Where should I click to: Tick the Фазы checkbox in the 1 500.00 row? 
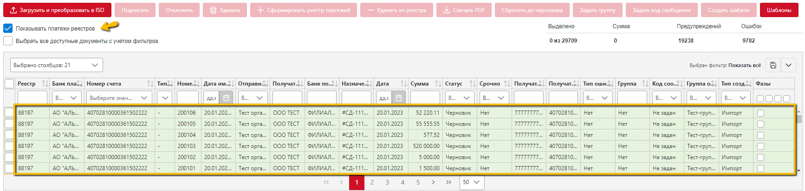point(760,168)
